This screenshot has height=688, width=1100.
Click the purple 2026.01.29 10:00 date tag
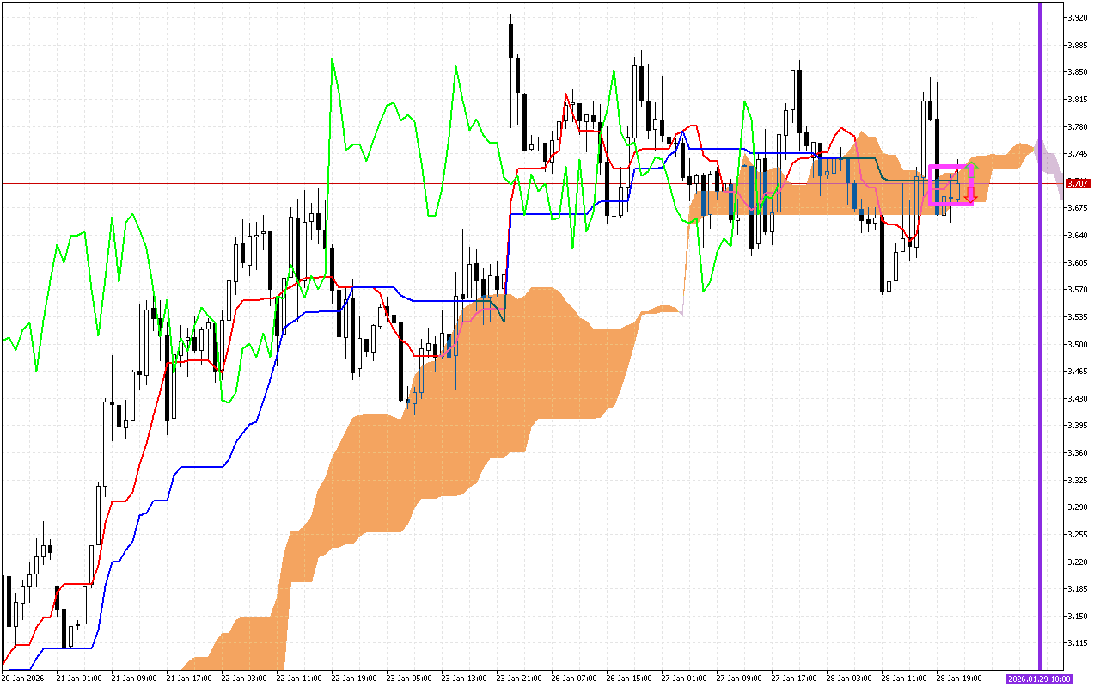click(x=1039, y=679)
